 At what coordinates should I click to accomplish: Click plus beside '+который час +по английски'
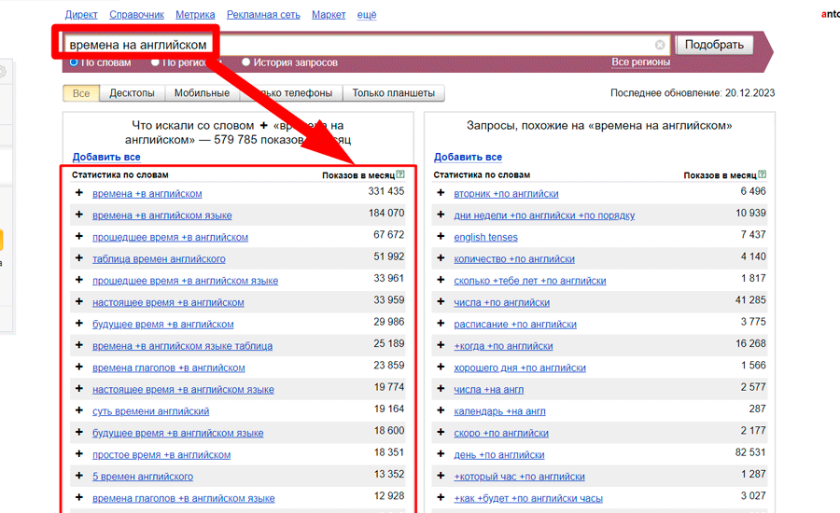coord(441,476)
